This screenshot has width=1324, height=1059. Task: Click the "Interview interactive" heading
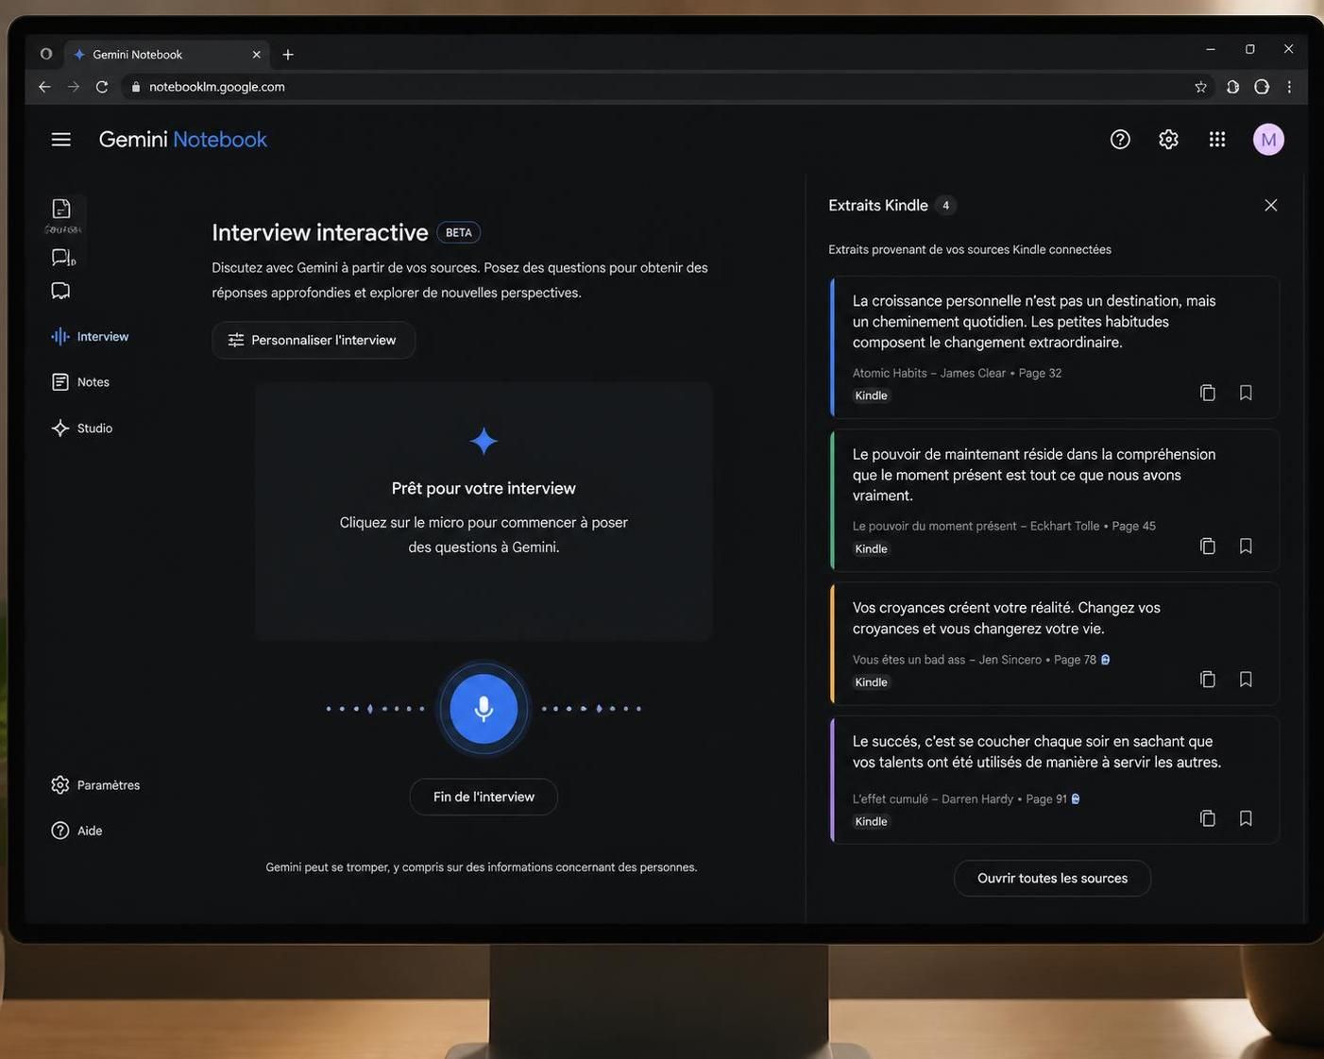click(320, 233)
